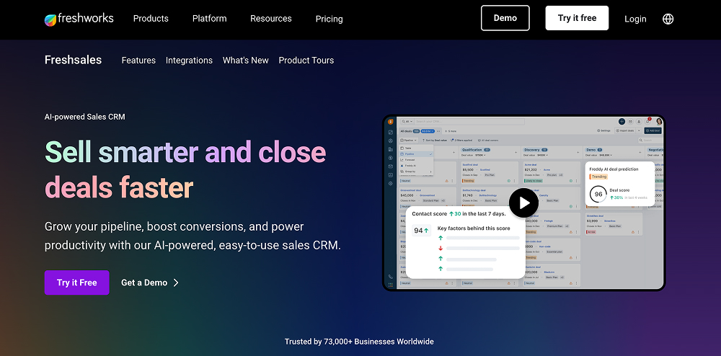The width and height of the screenshot is (721, 356).
Task: Click Settings in the preview toolbar
Action: tap(603, 131)
